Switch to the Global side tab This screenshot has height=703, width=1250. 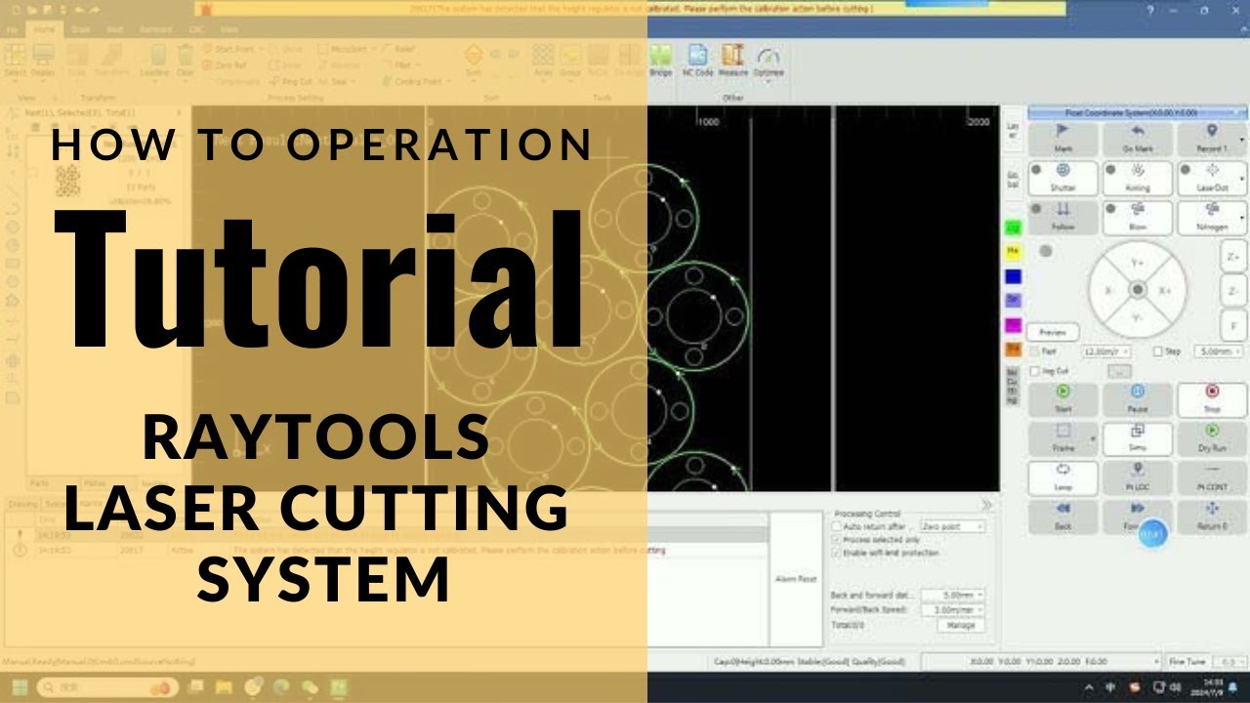click(1012, 182)
